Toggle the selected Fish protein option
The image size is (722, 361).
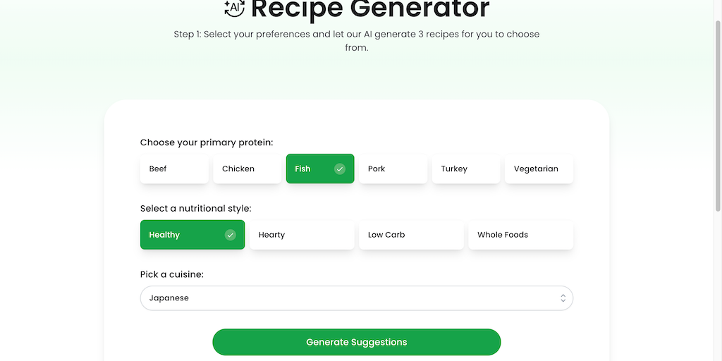pyautogui.click(x=310, y=169)
